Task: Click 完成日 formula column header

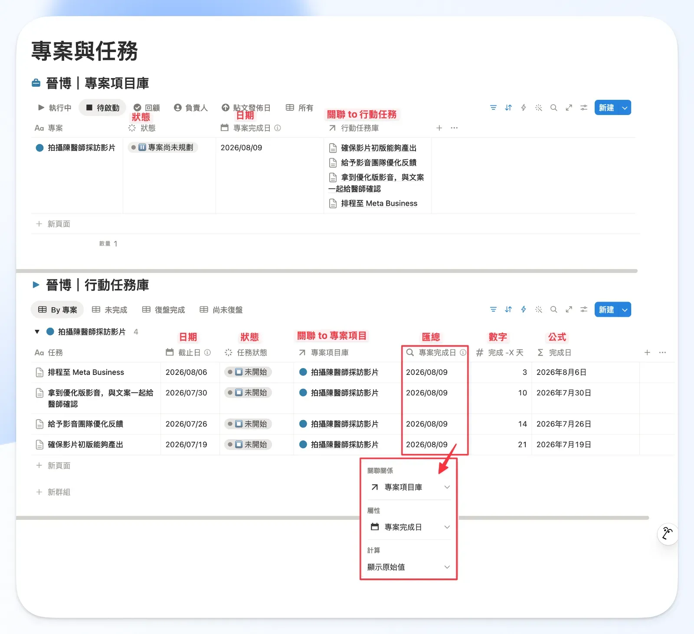Action: [x=554, y=352]
